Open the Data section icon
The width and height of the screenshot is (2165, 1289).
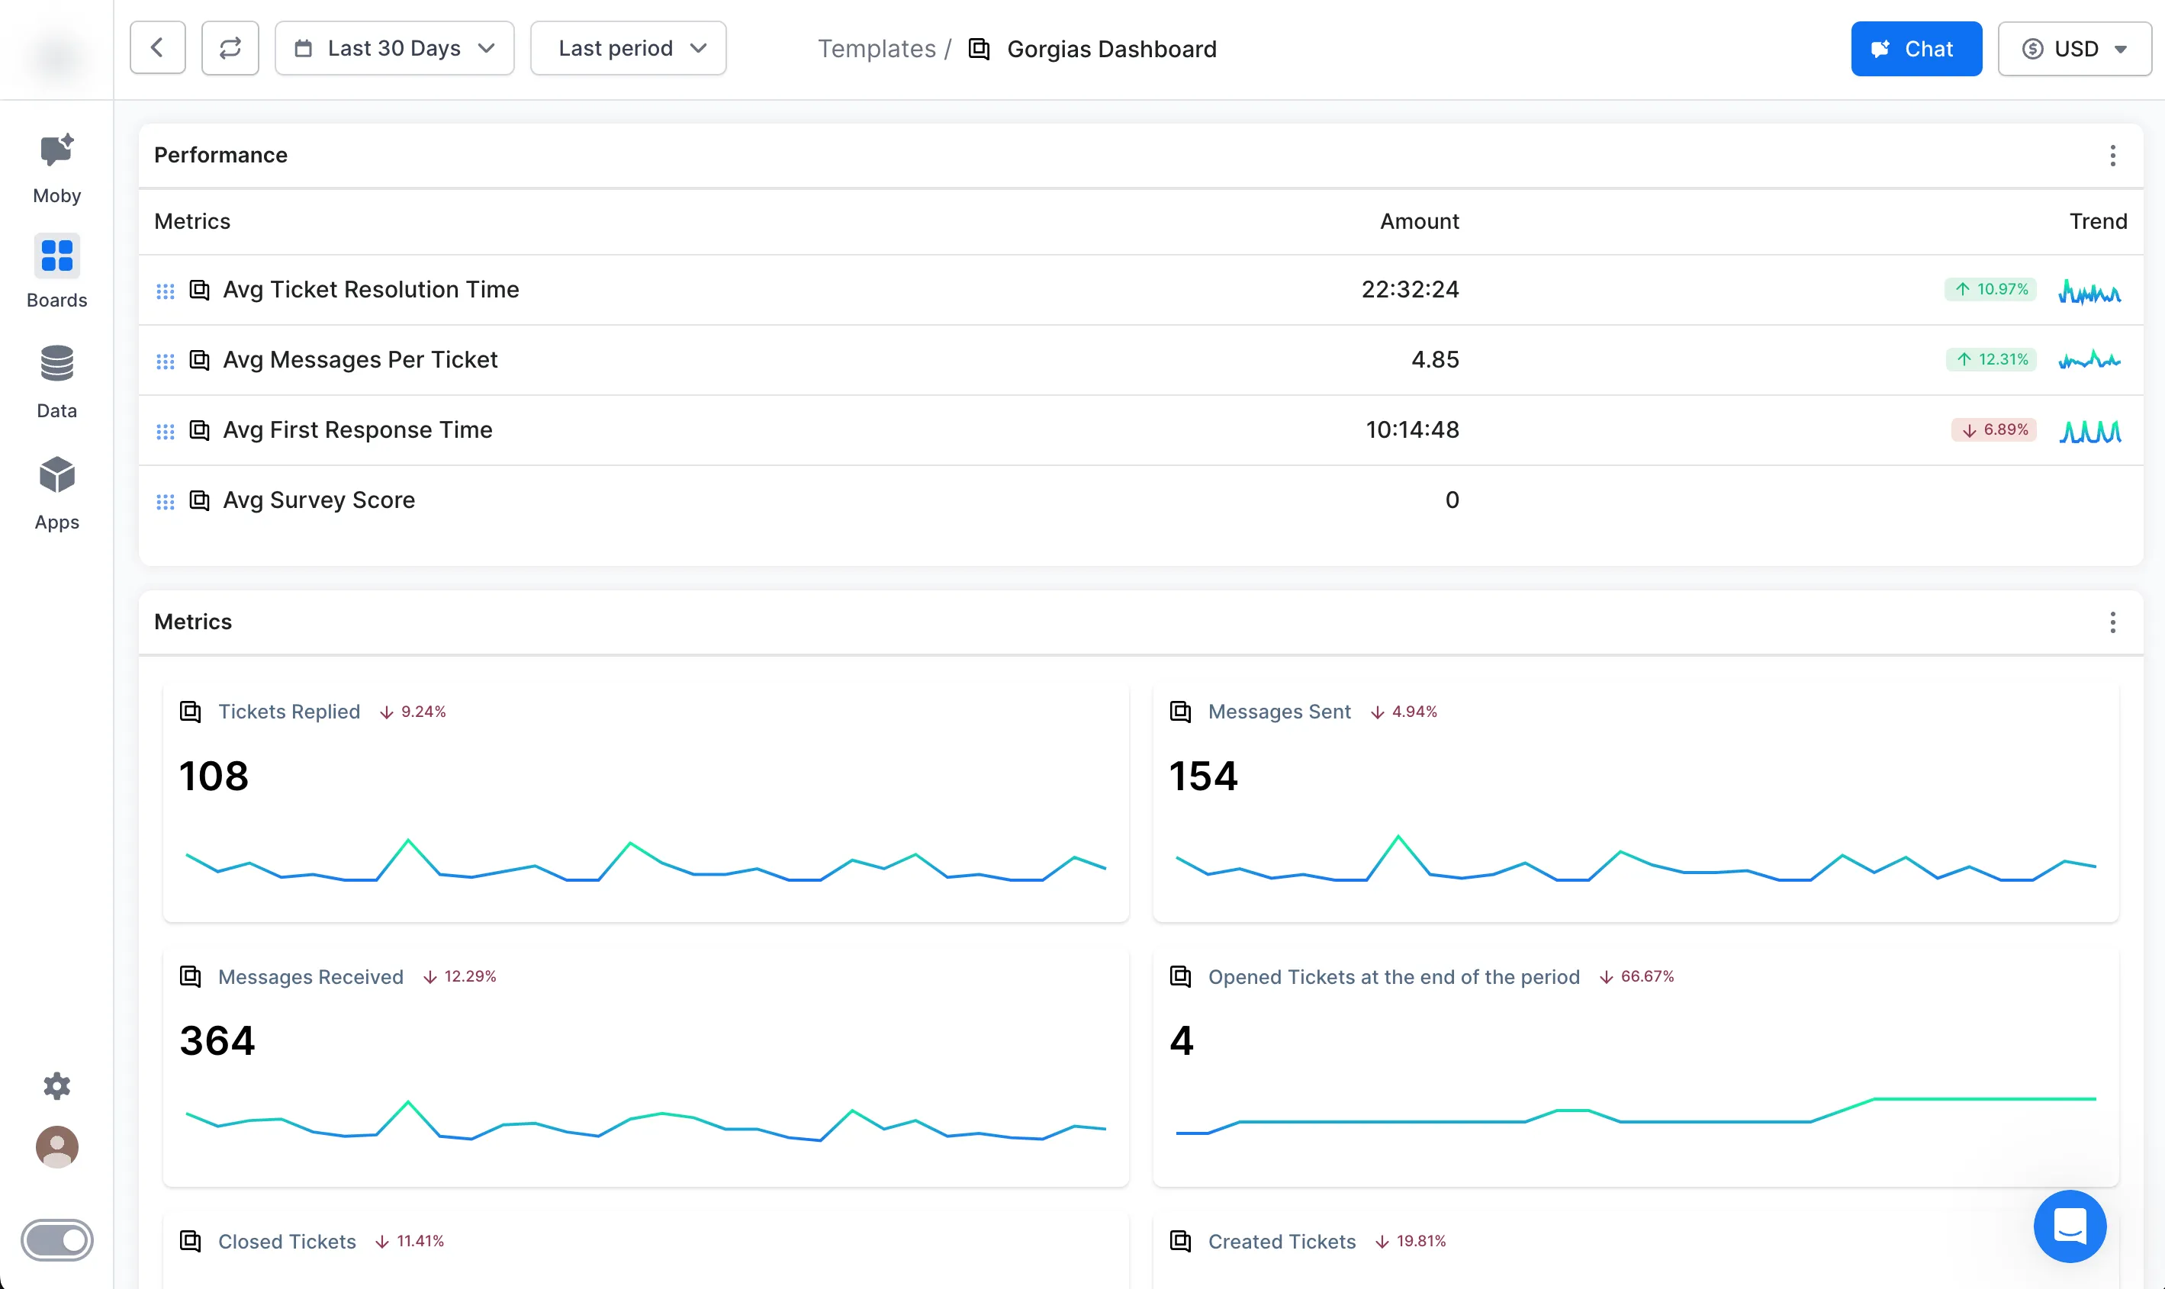(x=56, y=364)
